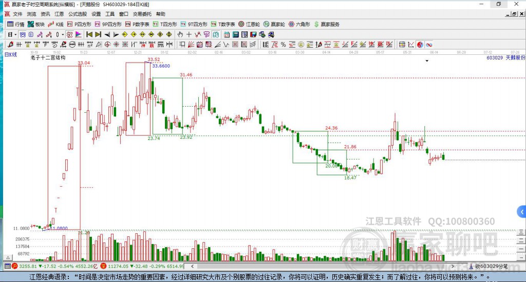Click the status bar grid icon

(7, 266)
